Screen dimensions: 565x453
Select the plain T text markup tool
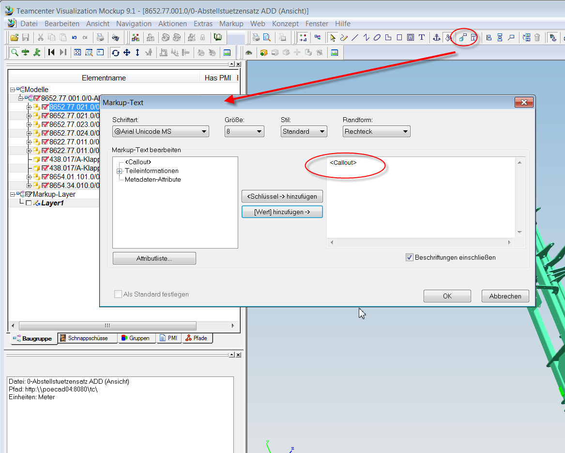point(422,37)
